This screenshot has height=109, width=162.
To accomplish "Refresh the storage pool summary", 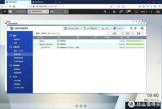I will (x=59, y=33).
